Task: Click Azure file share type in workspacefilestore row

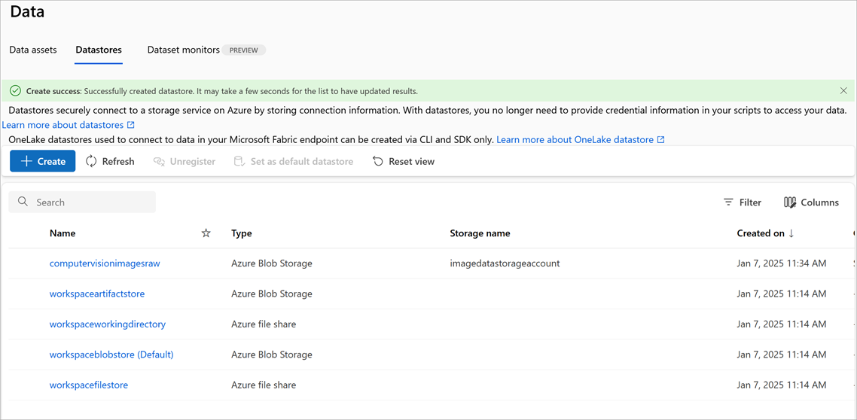Action: coord(264,385)
